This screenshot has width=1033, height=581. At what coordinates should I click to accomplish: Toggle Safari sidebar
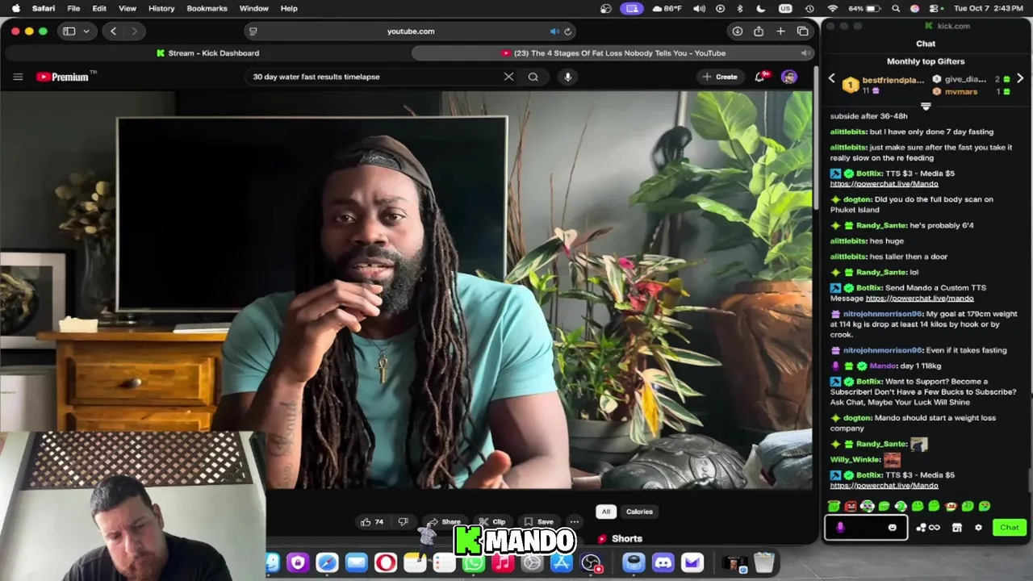tap(69, 31)
